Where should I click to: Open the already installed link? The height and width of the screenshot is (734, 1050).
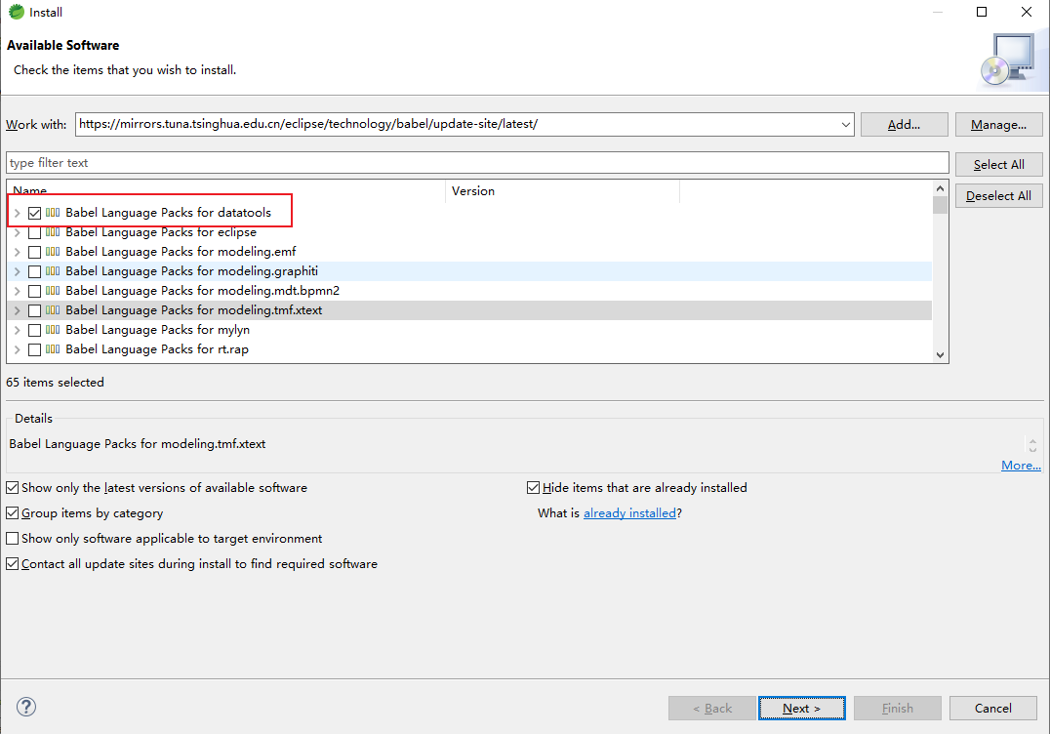pyautogui.click(x=629, y=513)
